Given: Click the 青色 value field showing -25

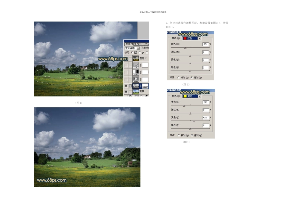Looking at the screenshot, I should coord(206,44).
